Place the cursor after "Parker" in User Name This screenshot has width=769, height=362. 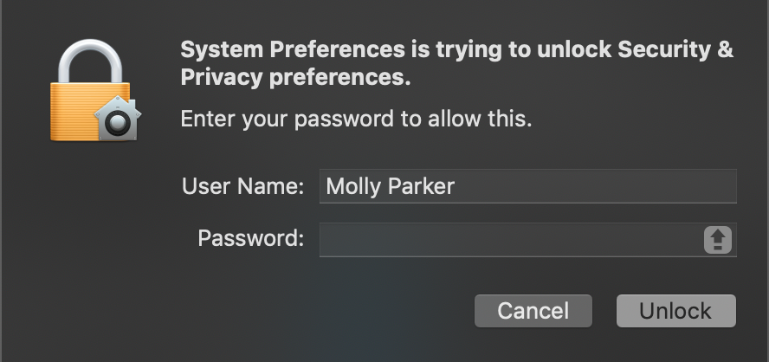[x=456, y=187]
